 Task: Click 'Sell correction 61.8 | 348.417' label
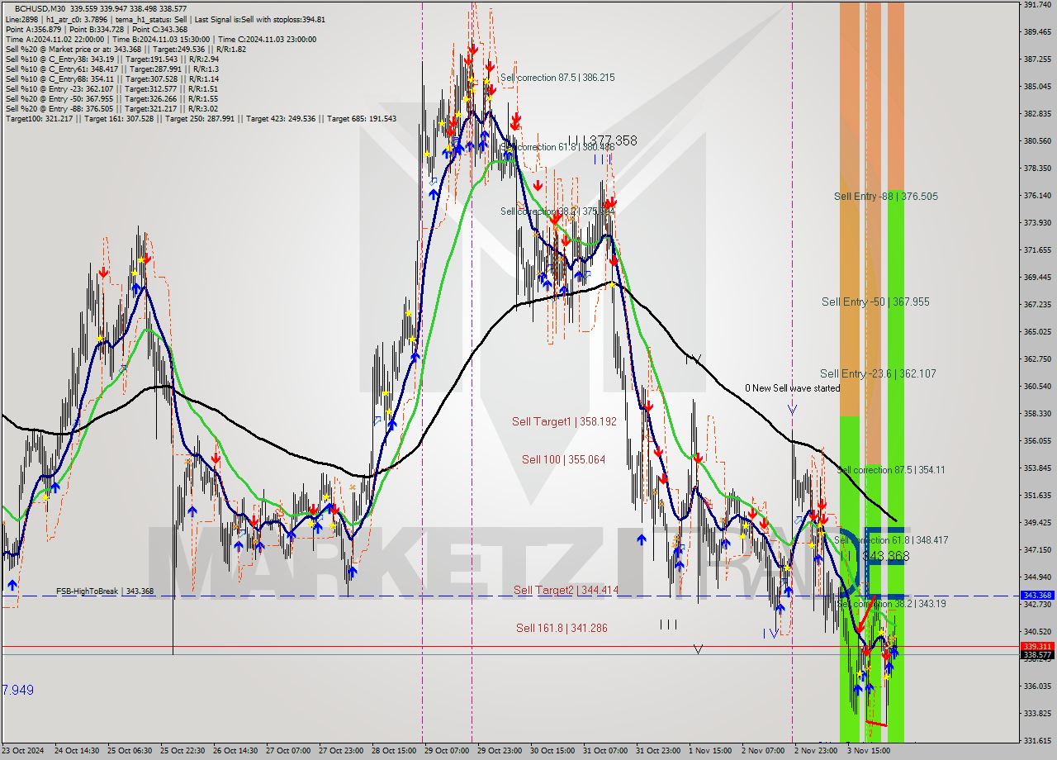click(891, 539)
